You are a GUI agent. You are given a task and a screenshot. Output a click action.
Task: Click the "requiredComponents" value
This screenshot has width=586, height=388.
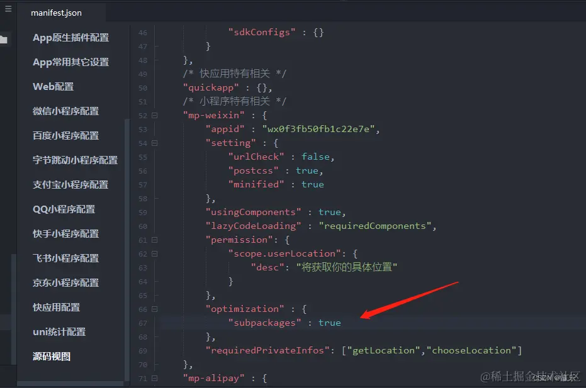(x=375, y=226)
